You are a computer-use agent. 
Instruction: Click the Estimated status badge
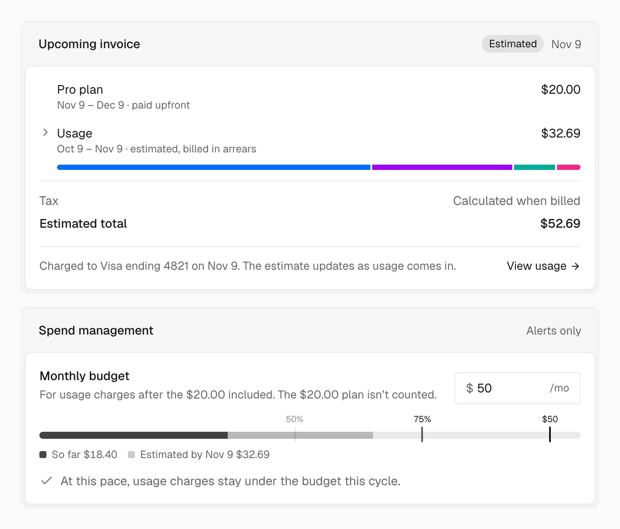click(513, 44)
